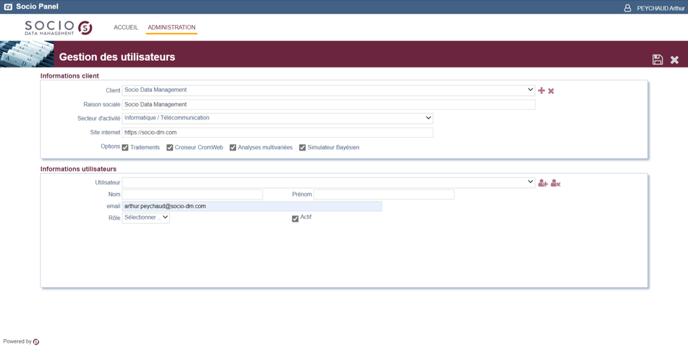Open the Client dropdown

(x=328, y=91)
